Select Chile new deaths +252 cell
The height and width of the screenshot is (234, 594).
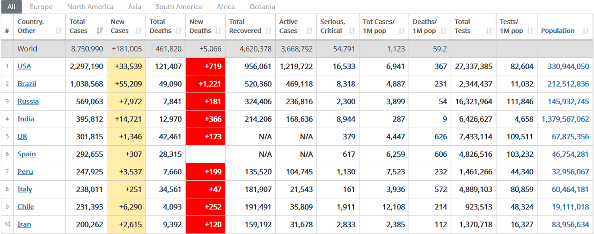[205, 207]
